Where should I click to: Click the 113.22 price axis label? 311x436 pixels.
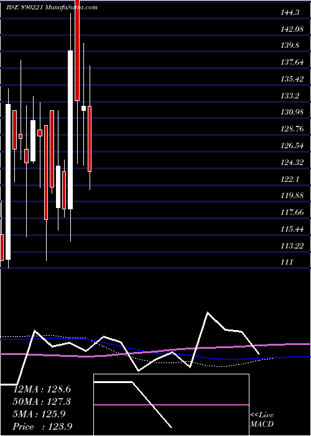coord(292,245)
